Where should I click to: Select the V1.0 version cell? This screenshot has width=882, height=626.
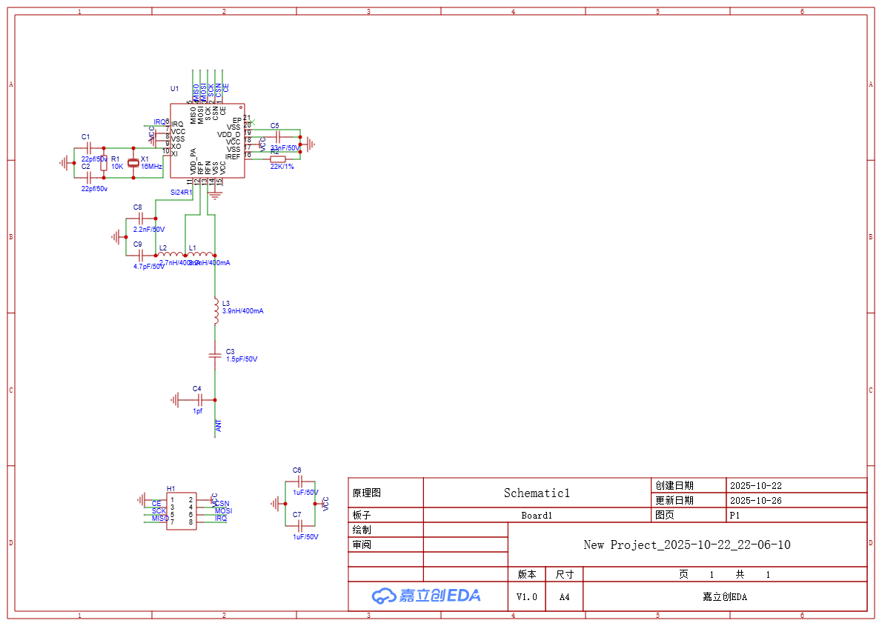point(526,596)
